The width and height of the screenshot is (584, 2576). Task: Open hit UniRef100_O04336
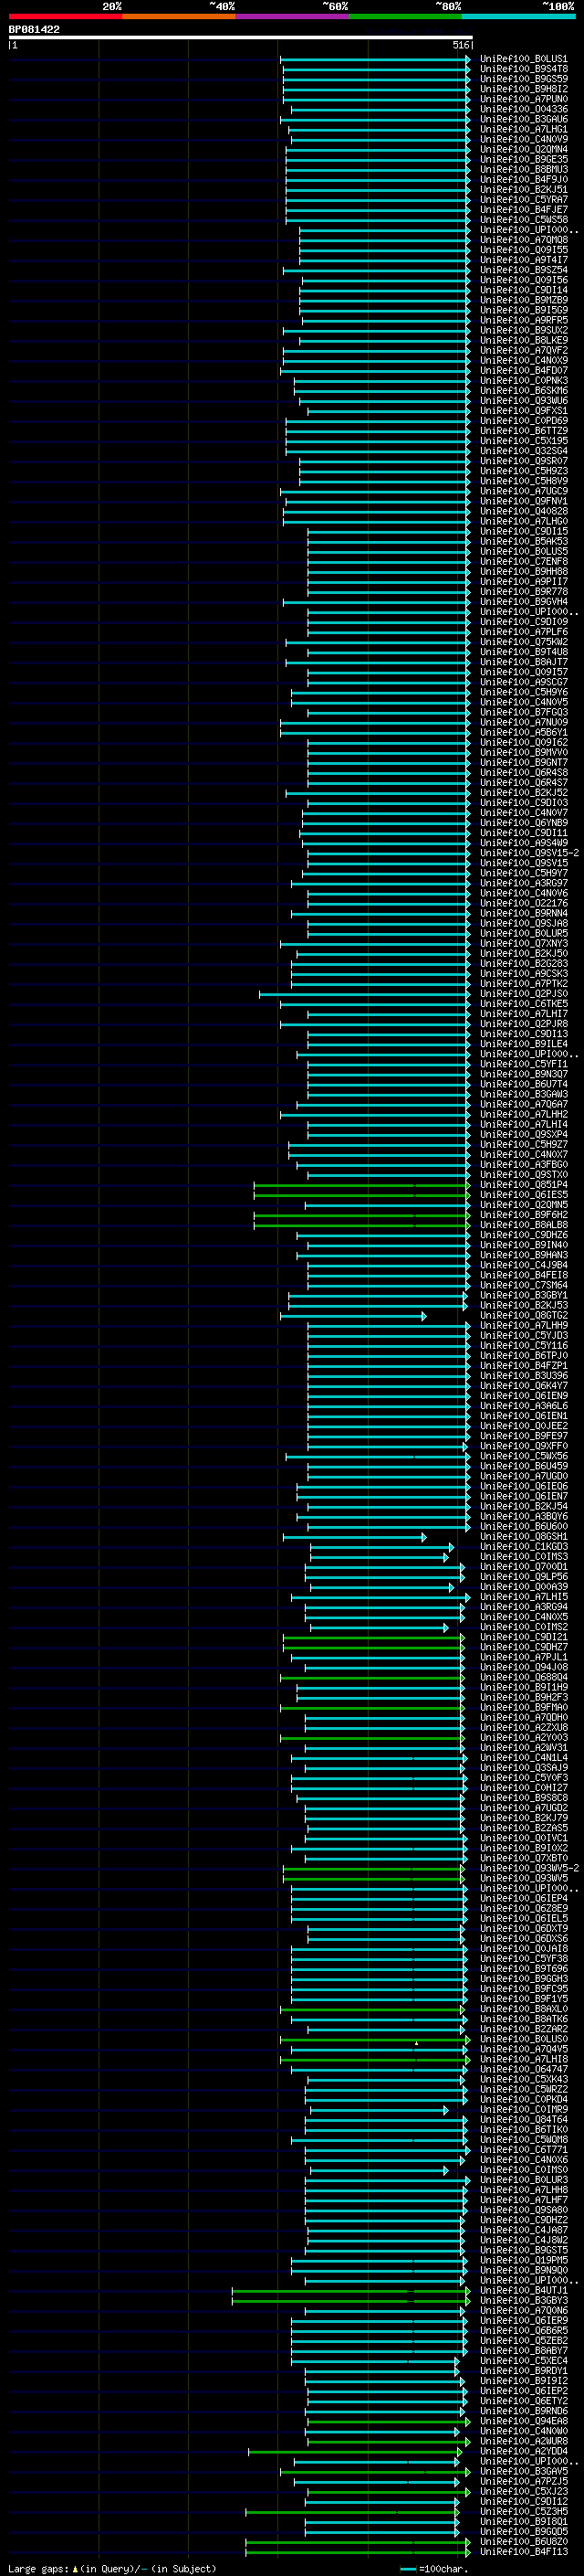tap(523, 109)
